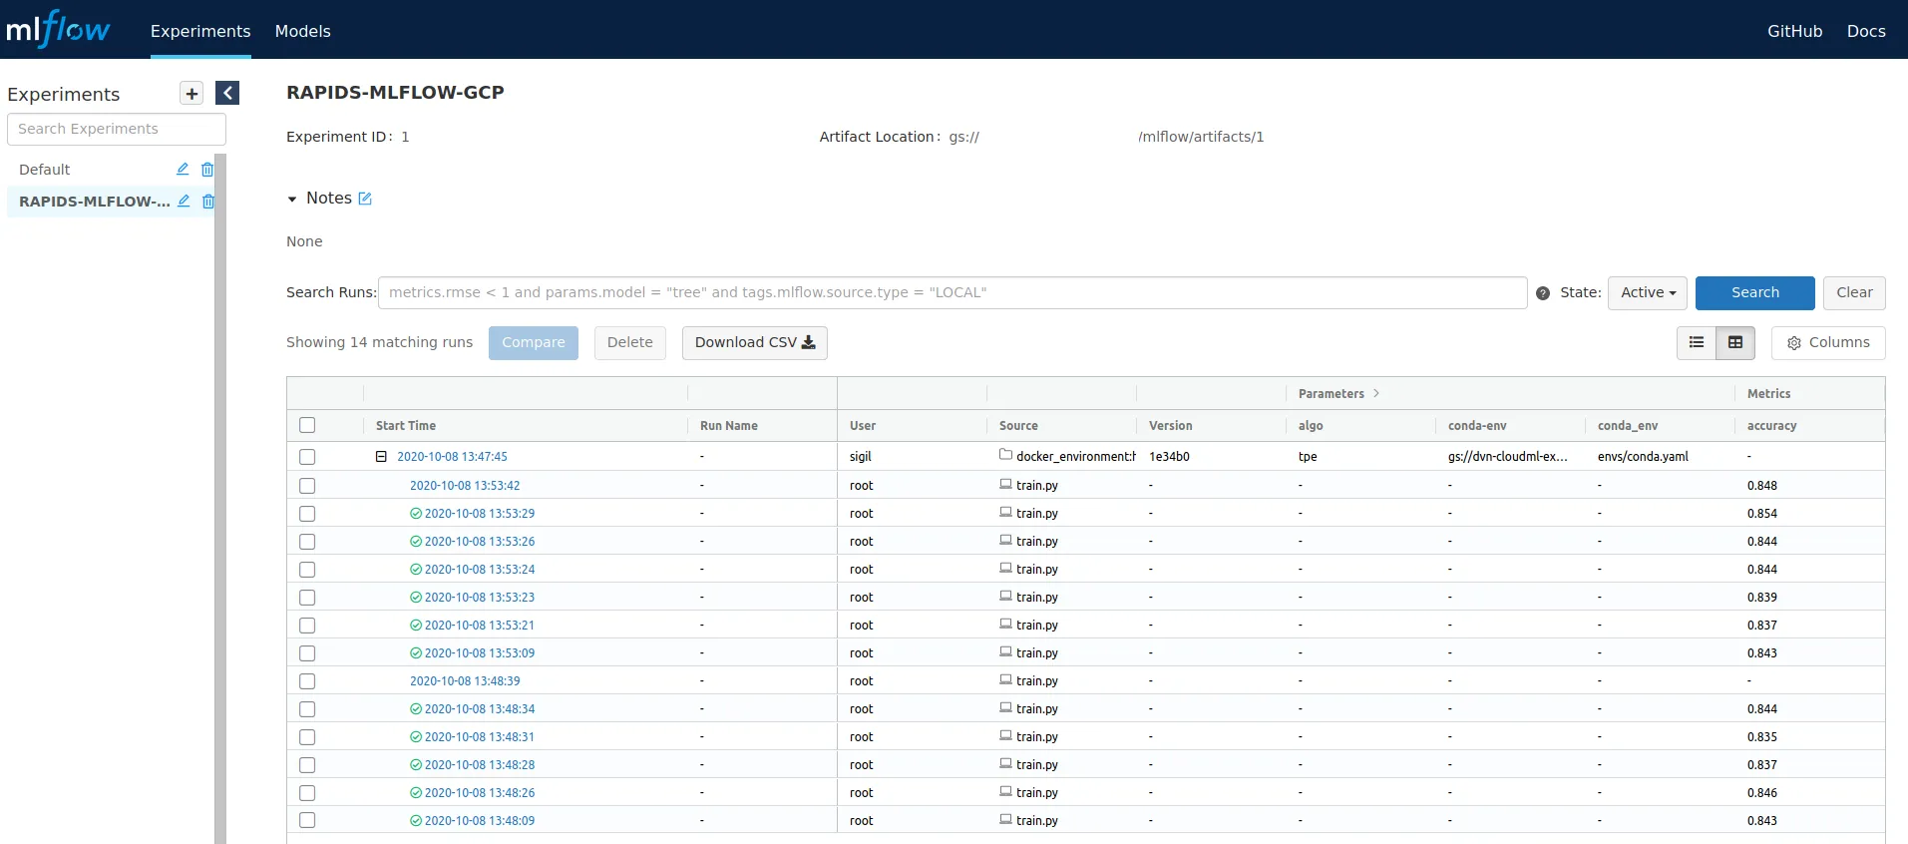Expand Parameters column group chevron
Image resolution: width=1908 pixels, height=844 pixels.
click(x=1376, y=393)
